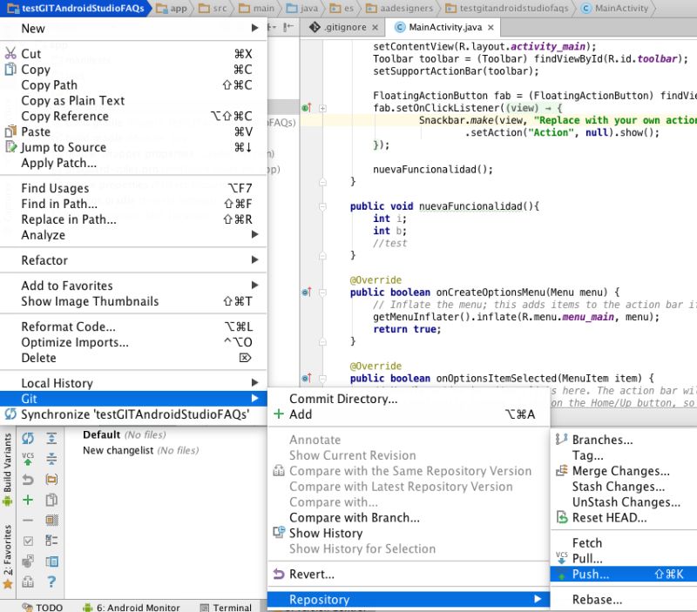Click the src breadcrumb in navigation bar

tap(213, 8)
